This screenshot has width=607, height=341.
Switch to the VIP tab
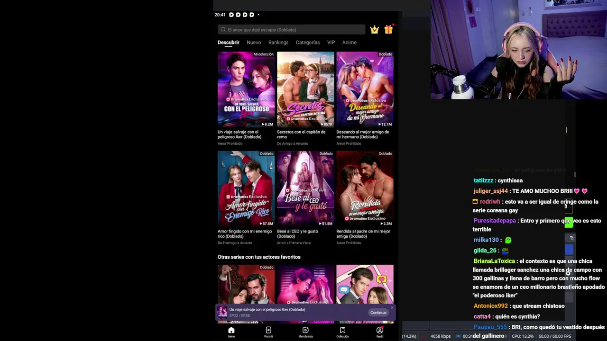tap(331, 43)
